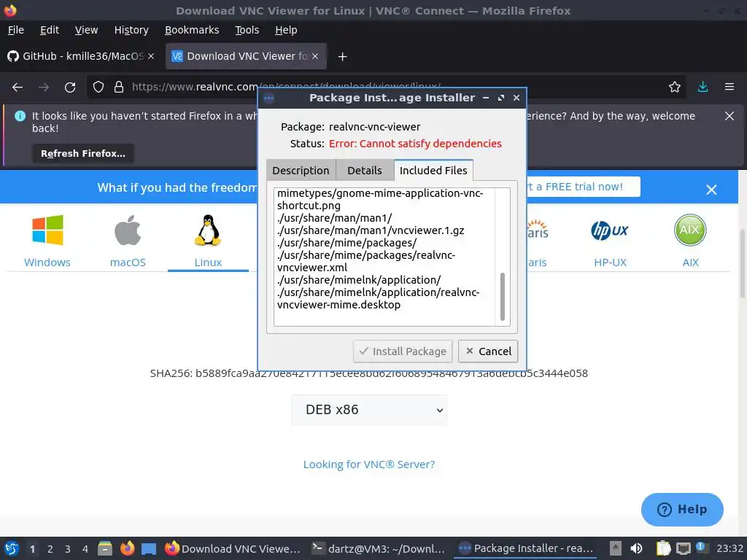Click the site security padlock icon
Screen dimensions: 747x560
pyautogui.click(x=119, y=87)
